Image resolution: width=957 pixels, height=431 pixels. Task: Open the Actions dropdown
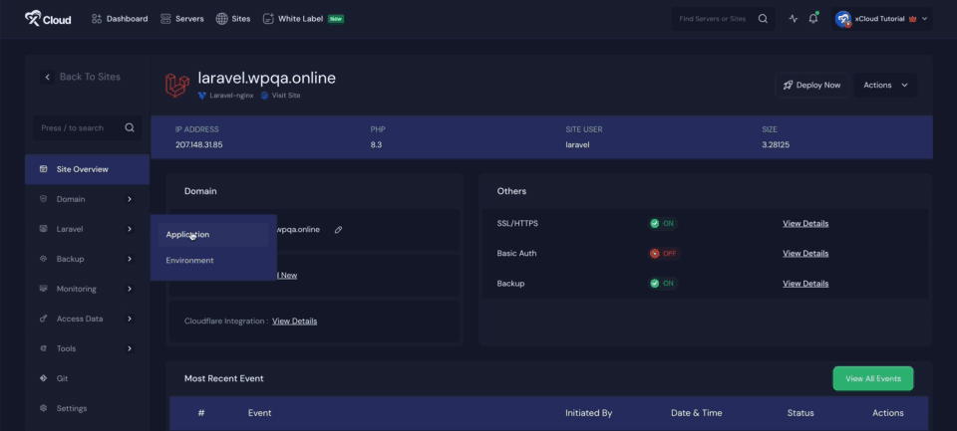coord(885,86)
